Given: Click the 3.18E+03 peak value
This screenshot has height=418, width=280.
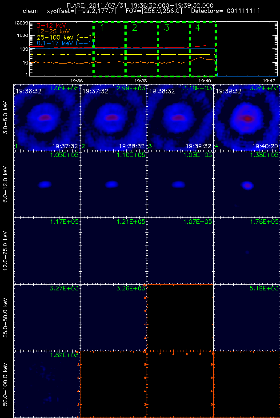Looking at the screenshot, I should tap(198, 88).
